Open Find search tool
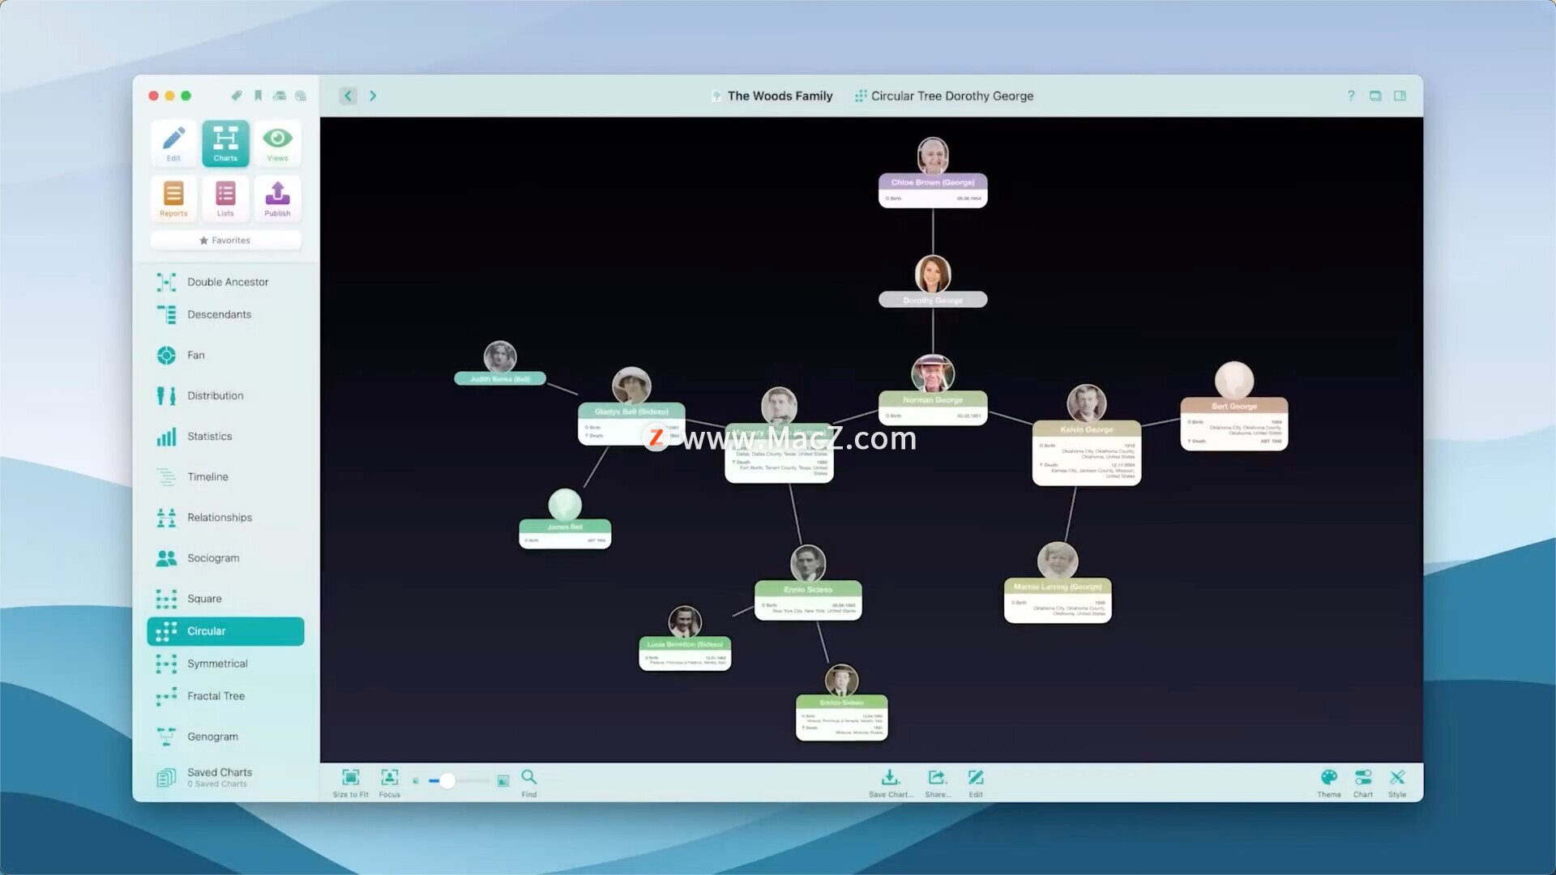Viewport: 1556px width, 875px height. point(528,783)
